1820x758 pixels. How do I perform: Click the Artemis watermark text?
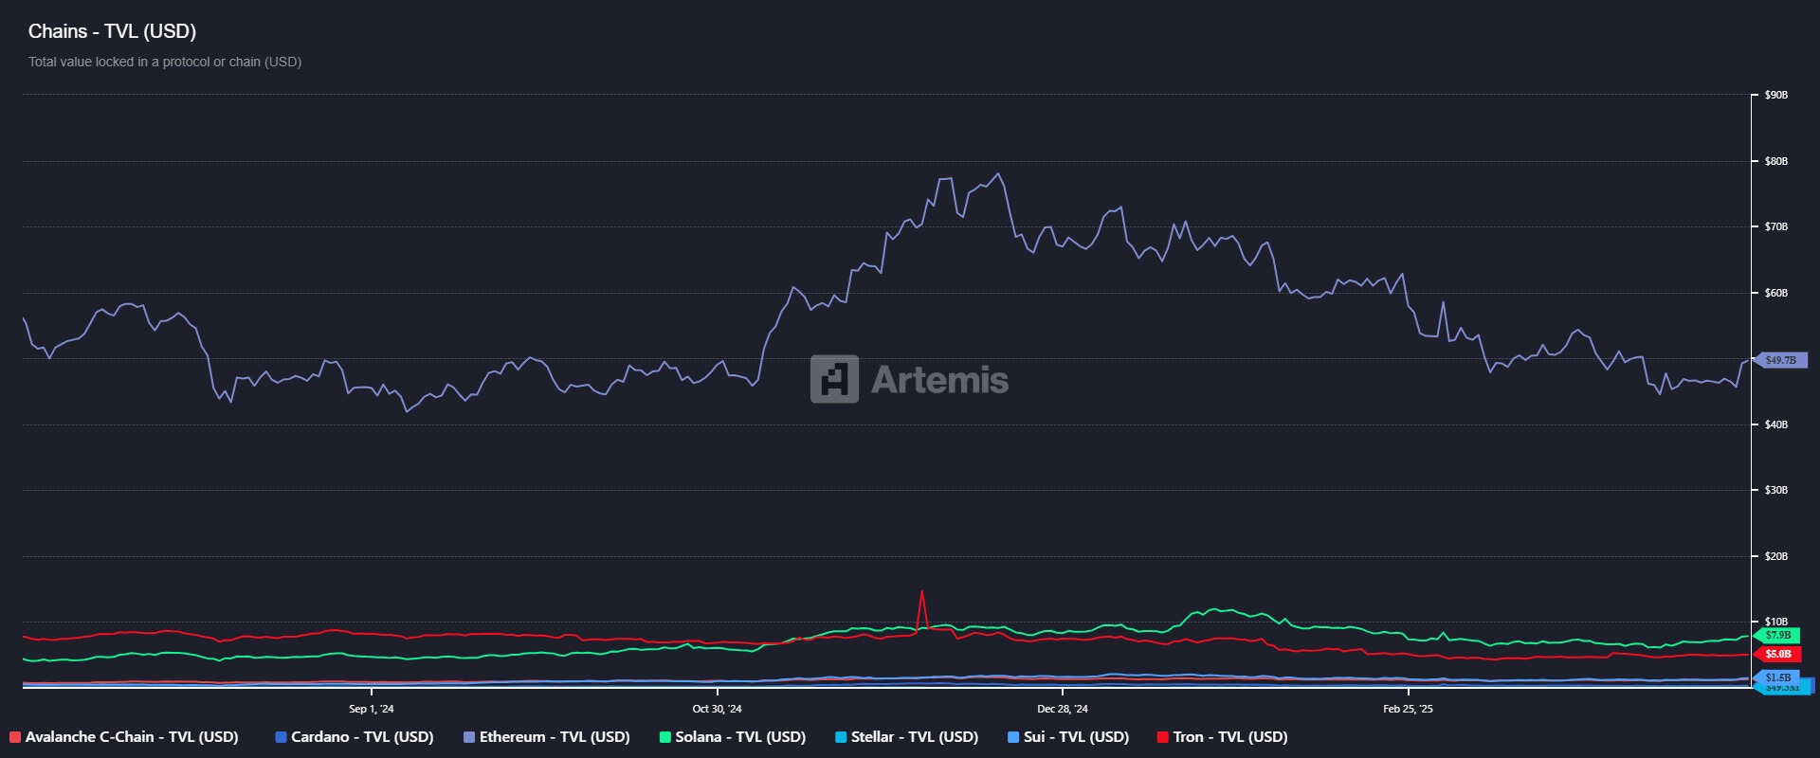[939, 380]
